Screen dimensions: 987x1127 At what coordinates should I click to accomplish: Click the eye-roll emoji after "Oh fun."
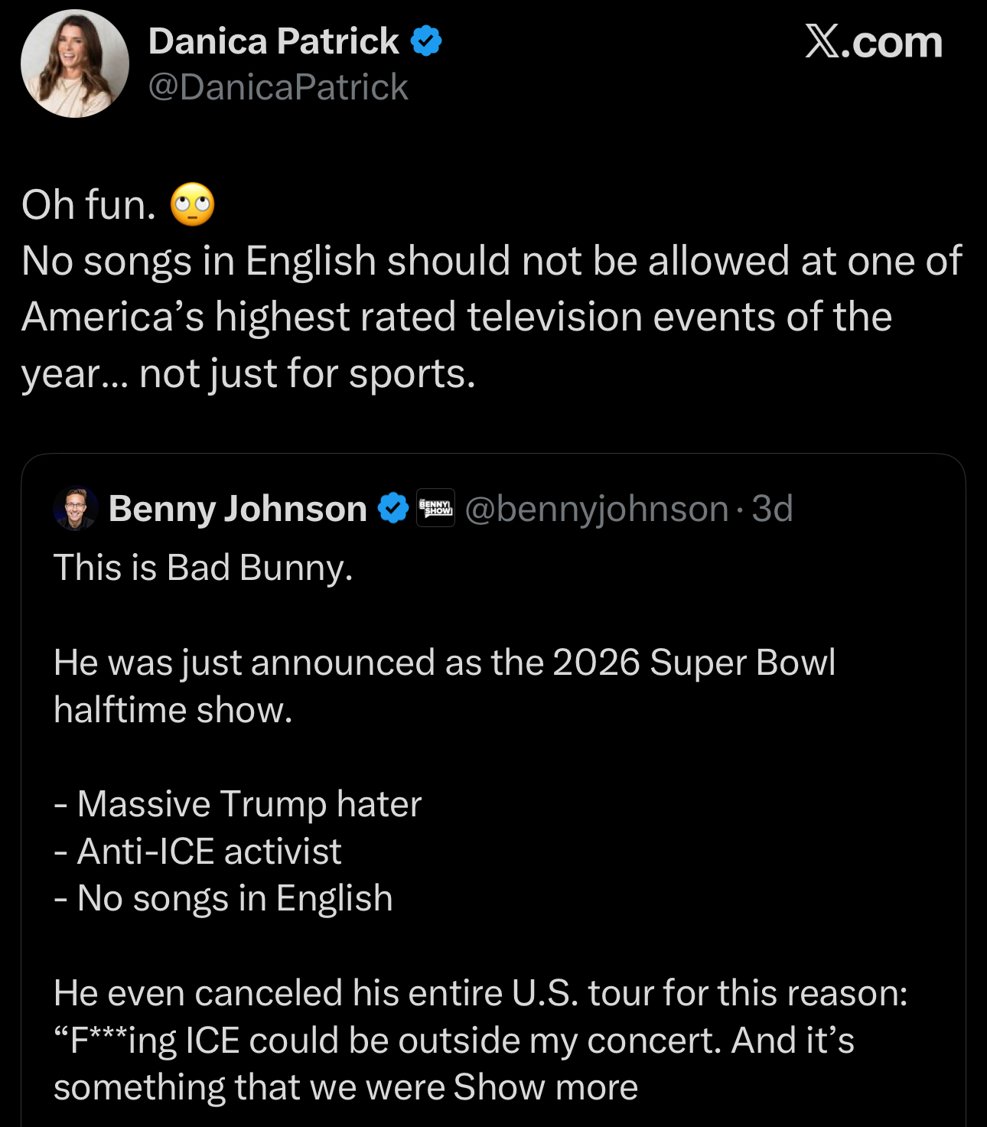(x=192, y=205)
